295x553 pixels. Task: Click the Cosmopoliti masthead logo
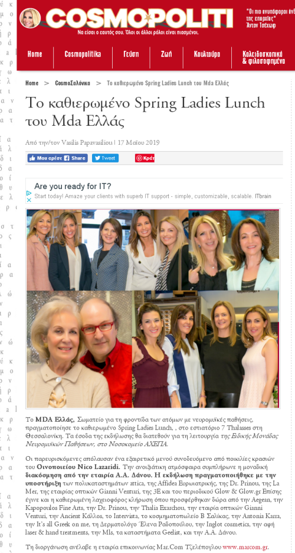(x=139, y=18)
